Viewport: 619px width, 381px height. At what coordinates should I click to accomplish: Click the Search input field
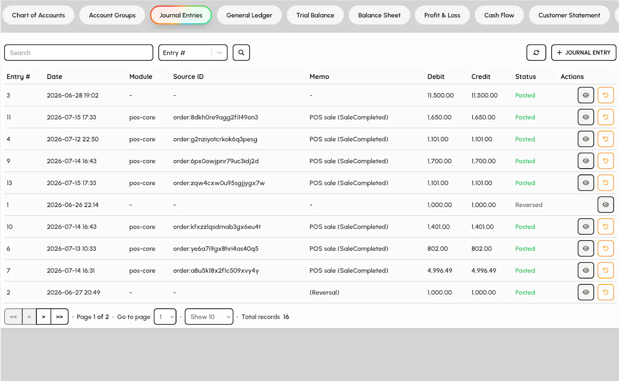pyautogui.click(x=79, y=53)
